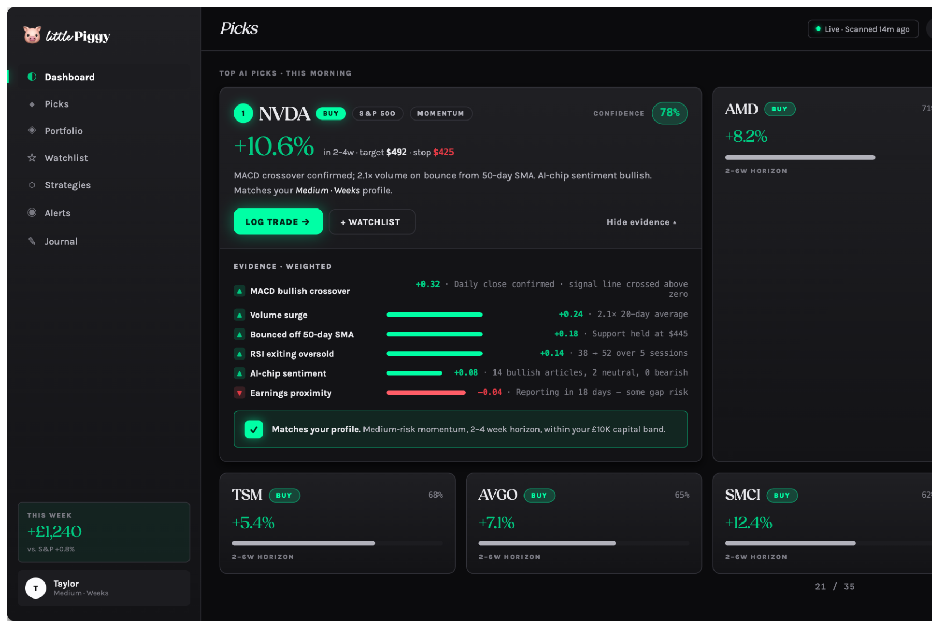
Task: Click up-arrow icon beside MACD bullish crossover
Action: coord(239,291)
